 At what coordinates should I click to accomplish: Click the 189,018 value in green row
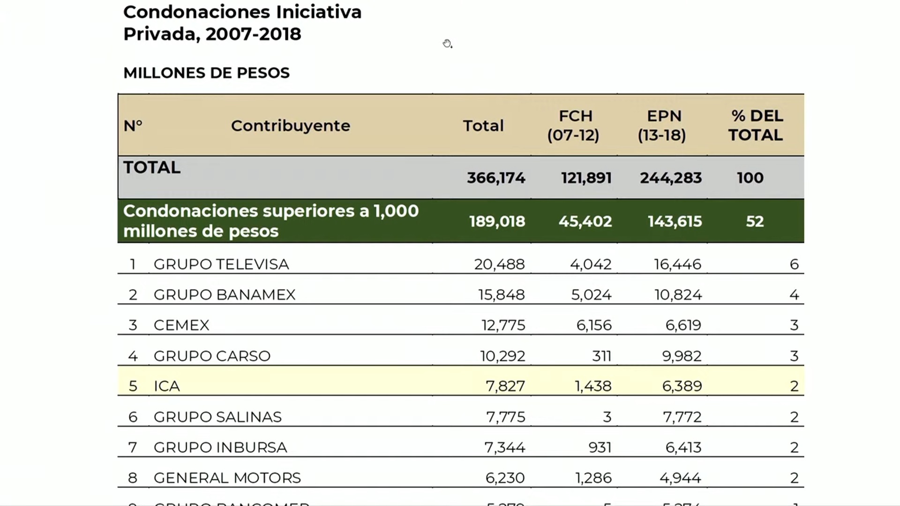coord(497,221)
